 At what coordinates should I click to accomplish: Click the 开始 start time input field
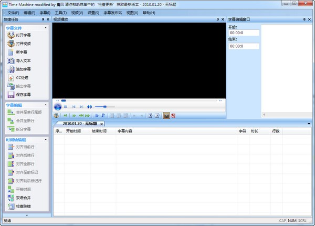click(x=243, y=33)
